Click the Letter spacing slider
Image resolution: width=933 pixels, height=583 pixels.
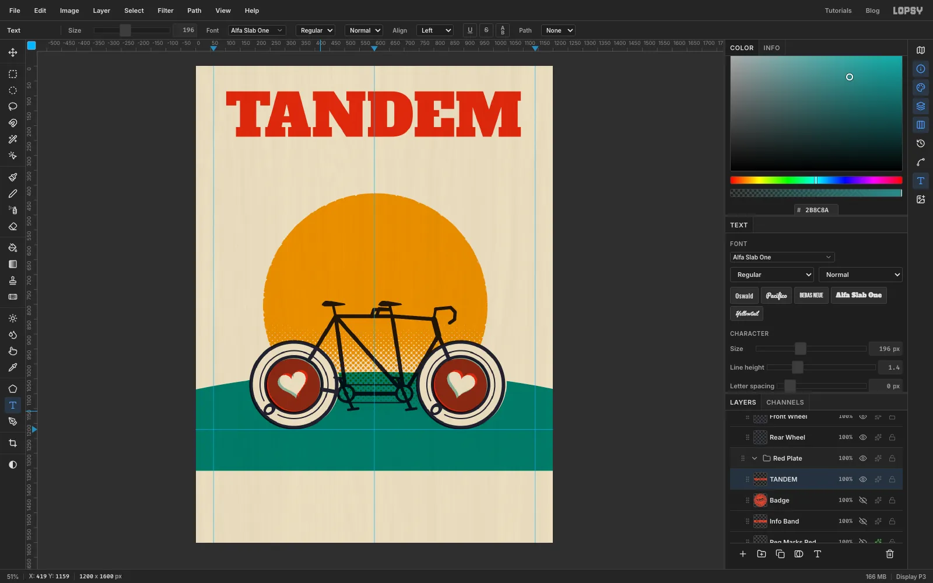[x=821, y=386]
